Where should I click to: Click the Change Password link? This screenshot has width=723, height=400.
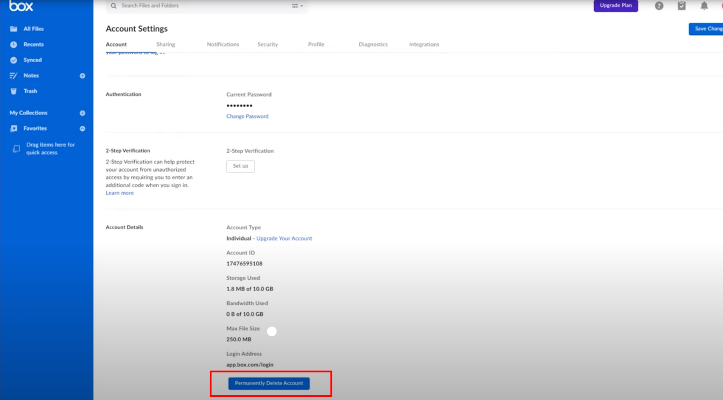tap(247, 116)
